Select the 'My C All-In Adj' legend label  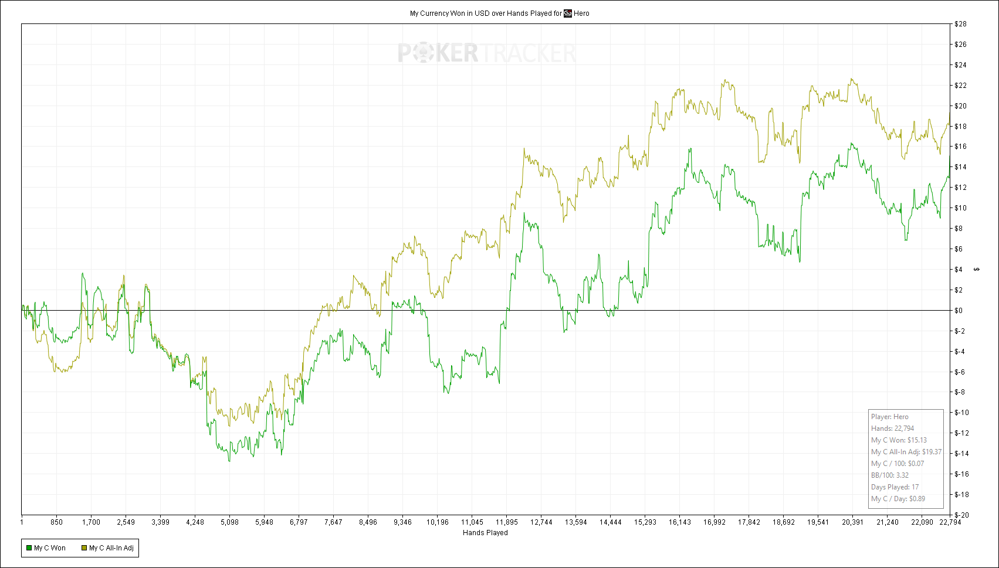tap(111, 548)
